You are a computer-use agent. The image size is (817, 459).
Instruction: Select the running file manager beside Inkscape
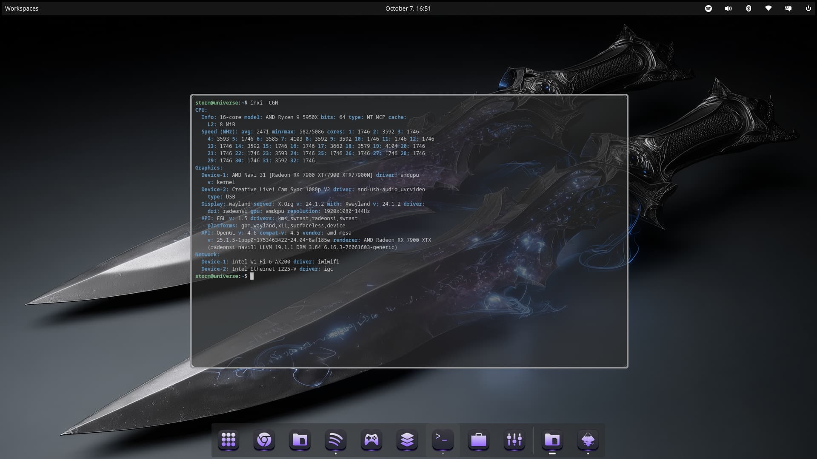click(552, 440)
